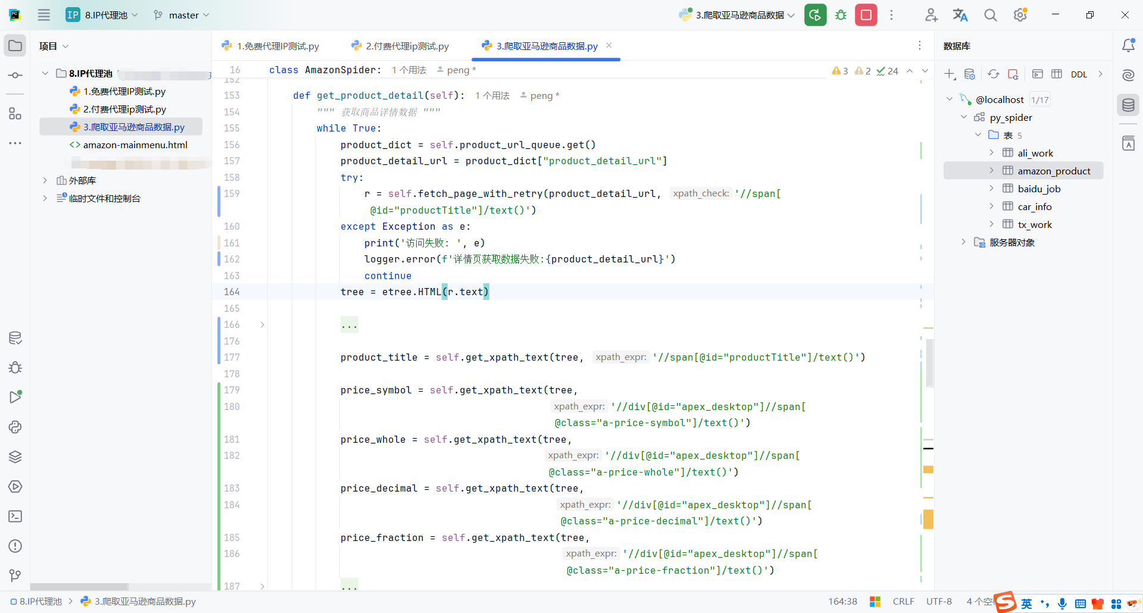The width and height of the screenshot is (1143, 613).
Task: Open the Project tool window
Action: 15,46
